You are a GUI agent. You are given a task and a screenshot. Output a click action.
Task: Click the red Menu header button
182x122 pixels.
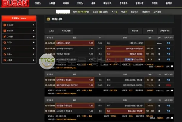point(19,18)
